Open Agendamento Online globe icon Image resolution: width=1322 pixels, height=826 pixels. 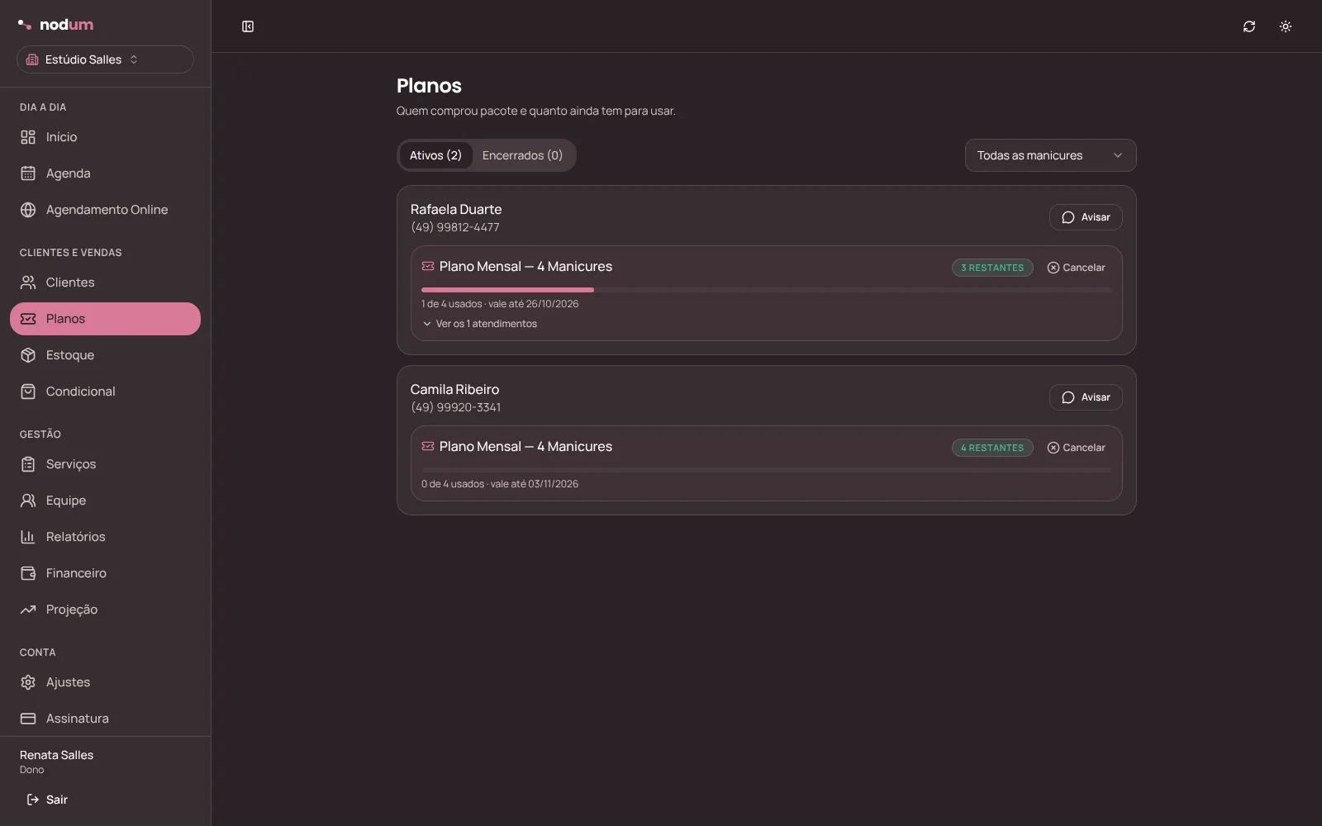pos(28,210)
